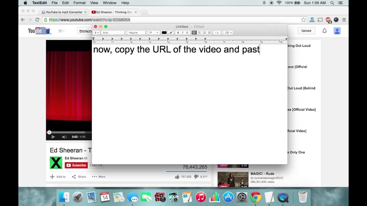The image size is (367, 206).
Task: Open MAGIC! - Rude video thumbnail
Action: point(233,179)
